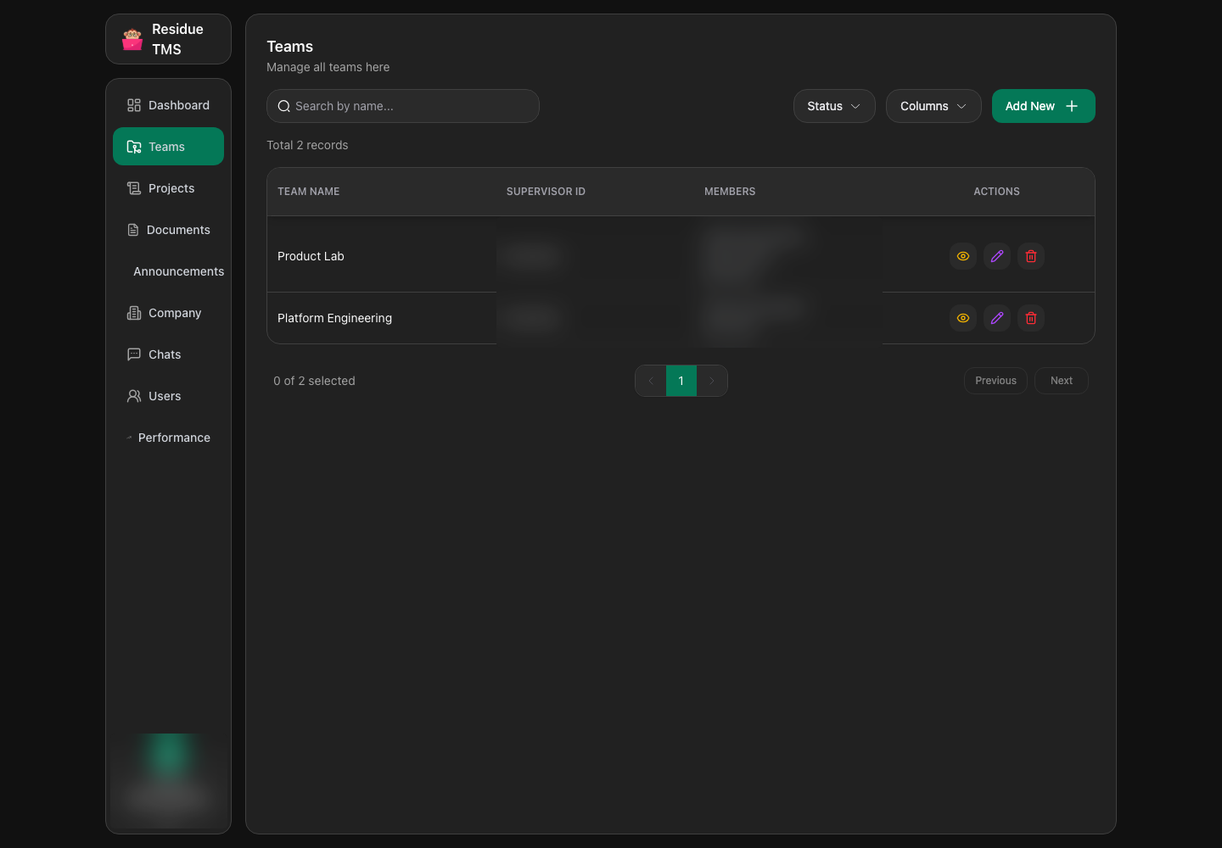Click the search magnifier icon
The image size is (1222, 848).
coord(284,106)
